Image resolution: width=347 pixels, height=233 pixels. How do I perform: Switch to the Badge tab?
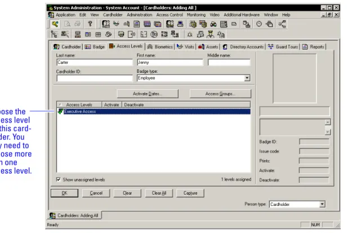[95, 47]
